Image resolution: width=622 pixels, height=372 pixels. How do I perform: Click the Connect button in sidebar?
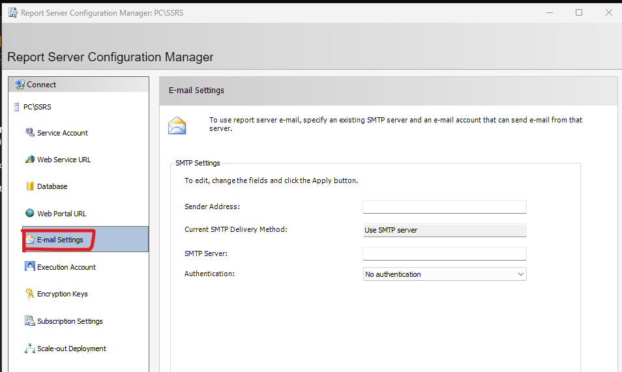tap(78, 85)
